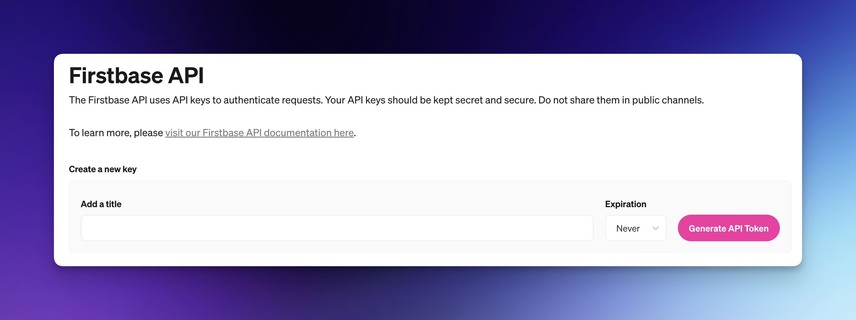
Task: Focus the Add a title text field
Action: point(337,228)
